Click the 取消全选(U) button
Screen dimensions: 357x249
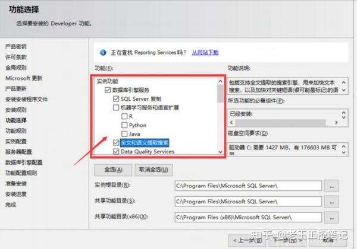tap(154, 170)
